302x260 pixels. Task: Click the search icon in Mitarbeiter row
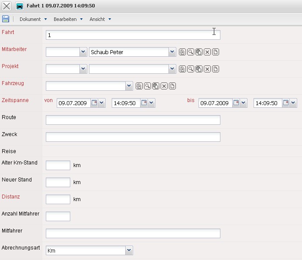191,52
